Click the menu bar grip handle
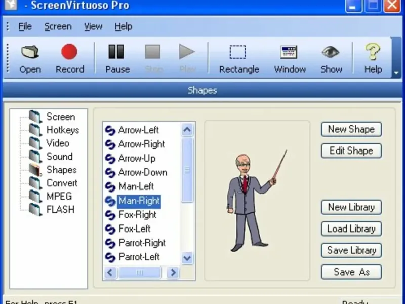 tap(8, 26)
